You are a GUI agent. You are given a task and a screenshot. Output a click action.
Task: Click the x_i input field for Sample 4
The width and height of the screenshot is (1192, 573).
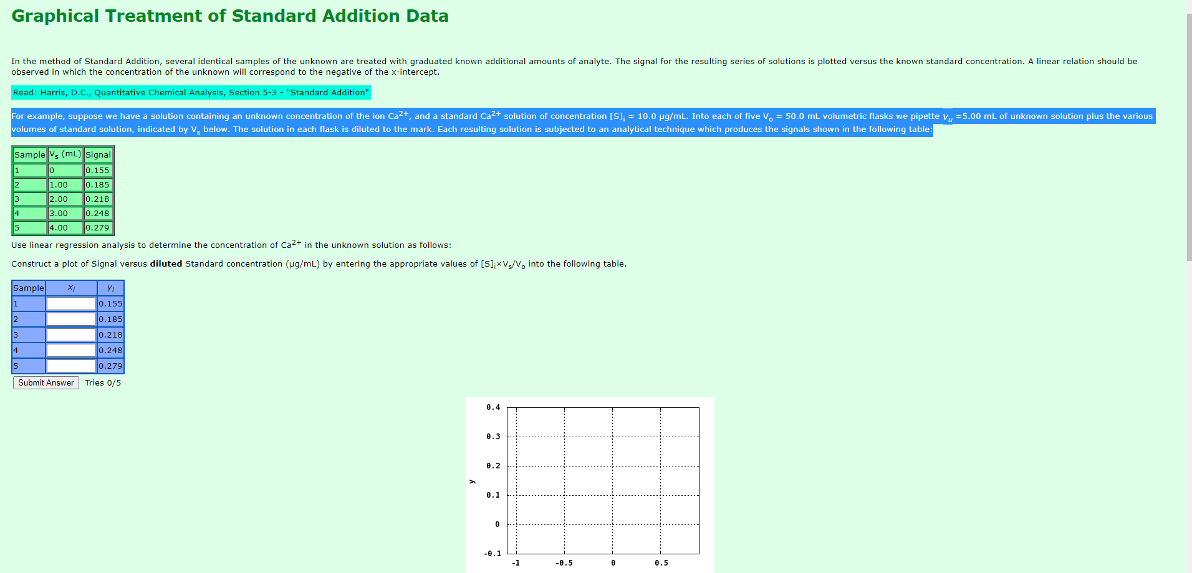70,350
